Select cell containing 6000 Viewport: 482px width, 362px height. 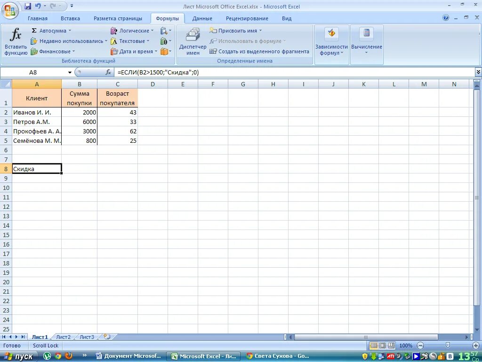[79, 122]
